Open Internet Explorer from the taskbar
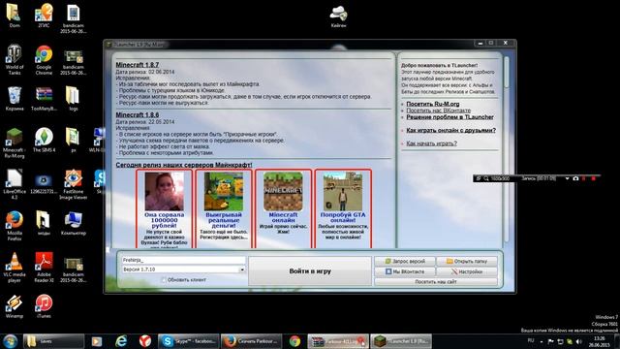 121,341
